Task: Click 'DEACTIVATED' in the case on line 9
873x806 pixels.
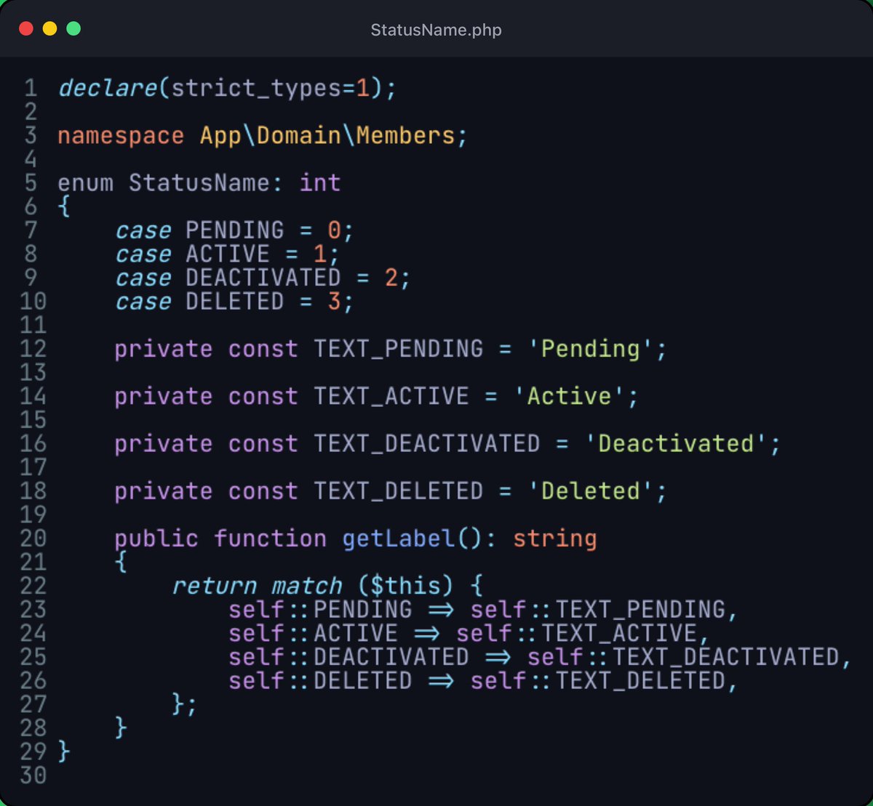Action: click(x=263, y=278)
